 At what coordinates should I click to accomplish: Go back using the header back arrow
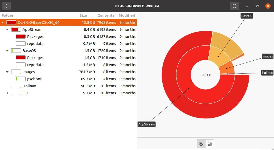[6, 6]
